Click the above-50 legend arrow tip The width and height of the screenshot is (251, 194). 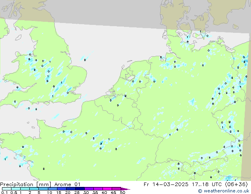click(125, 189)
